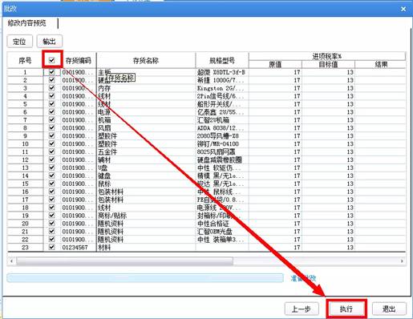Select the 目标值 cell in row 1

click(329, 72)
